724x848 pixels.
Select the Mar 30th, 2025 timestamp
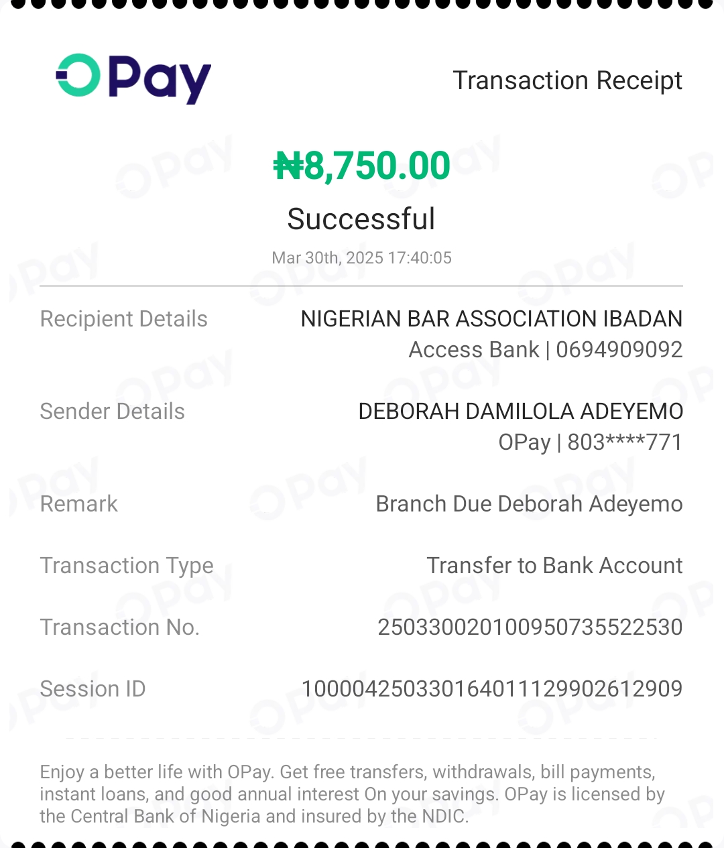point(361,258)
